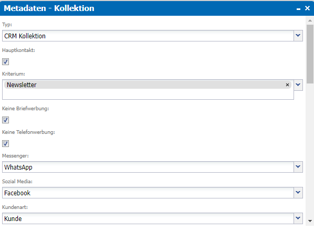Click the WhatsApp messenger field
This screenshot has height=231, width=314.
148,167
